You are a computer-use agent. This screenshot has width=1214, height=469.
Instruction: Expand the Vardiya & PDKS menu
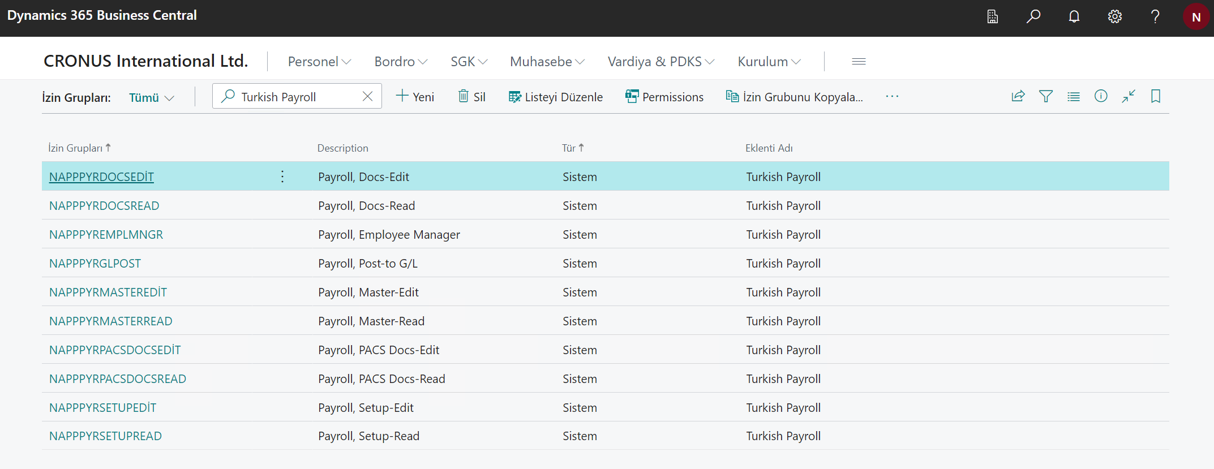pyautogui.click(x=661, y=62)
